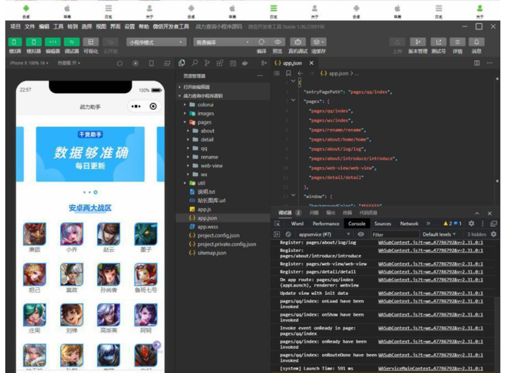This screenshot has height=373, width=505.
Task: Toggle the 编辑器 editor panel button
Action: [x=52, y=42]
